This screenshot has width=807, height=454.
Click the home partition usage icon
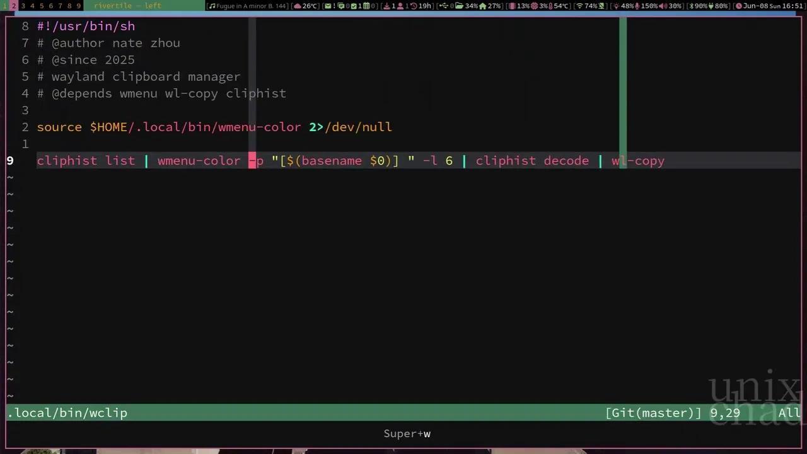tap(483, 6)
